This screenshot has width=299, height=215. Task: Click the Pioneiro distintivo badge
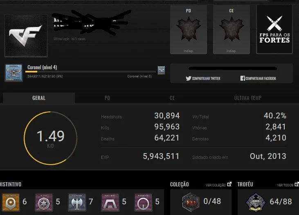tap(110, 202)
